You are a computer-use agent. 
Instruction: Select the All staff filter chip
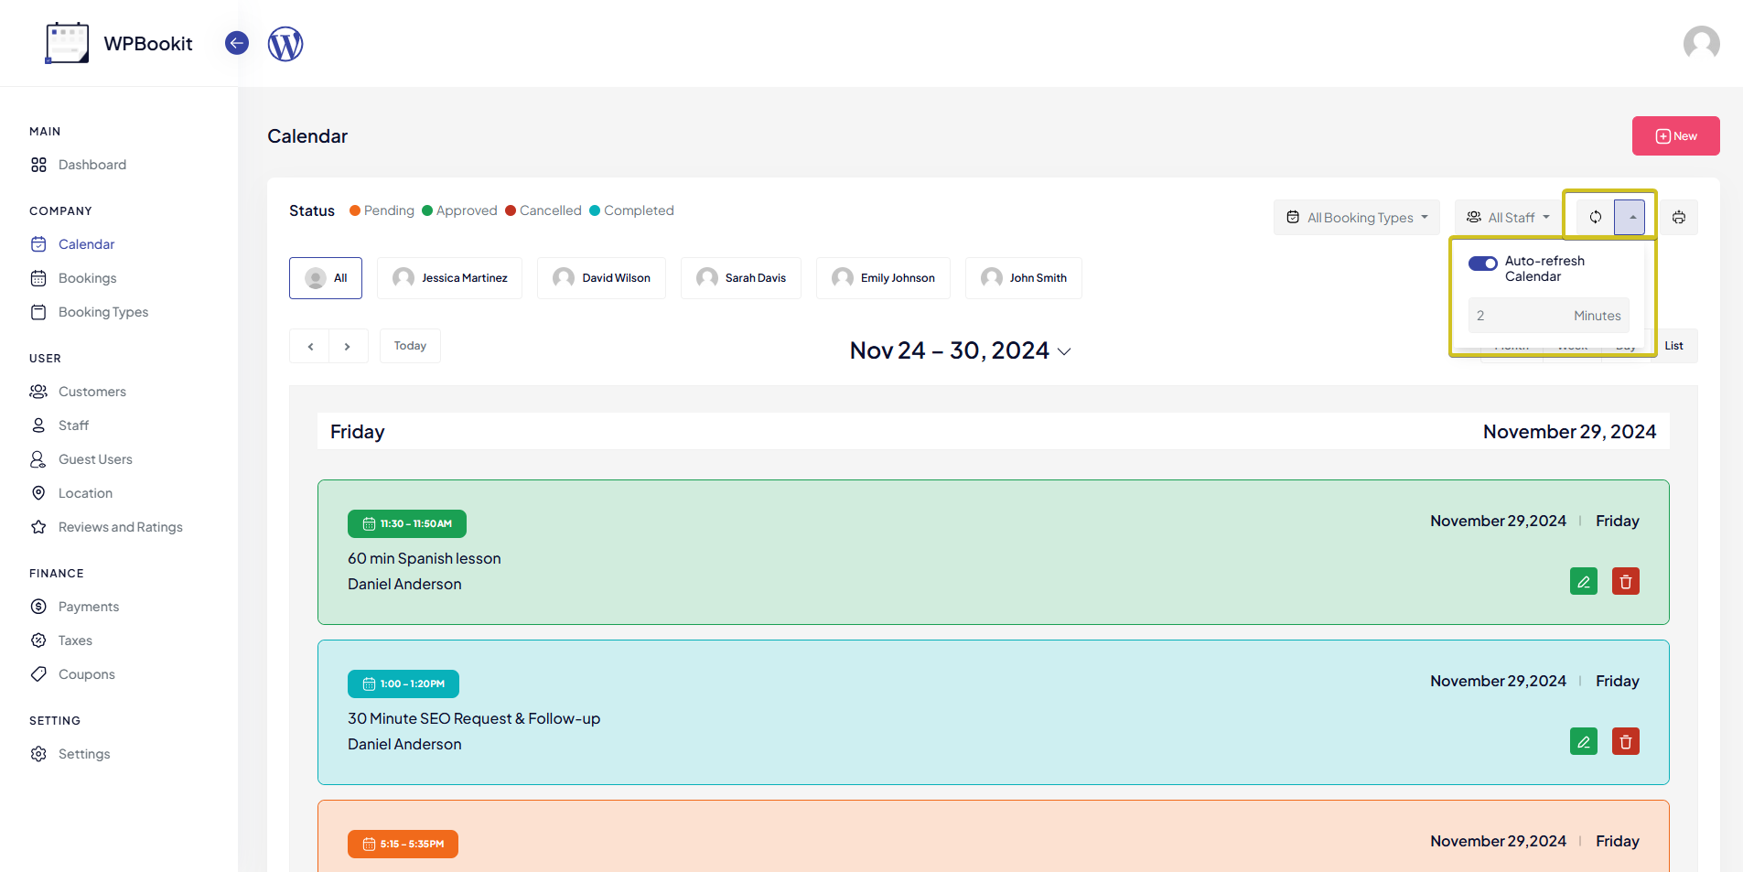click(326, 278)
